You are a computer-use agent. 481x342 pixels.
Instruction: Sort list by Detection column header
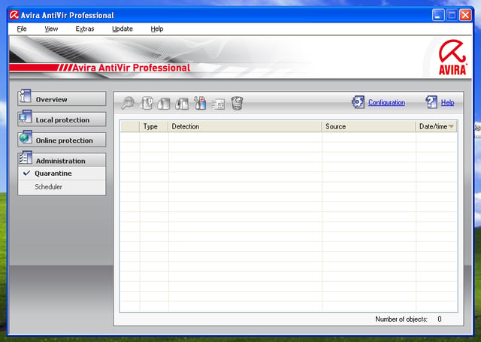point(245,126)
